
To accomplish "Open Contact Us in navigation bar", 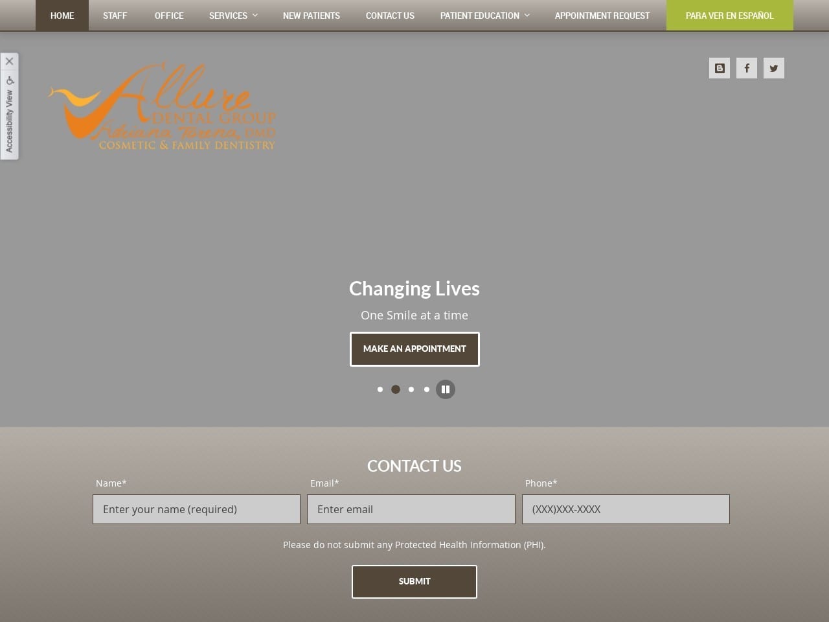I will pyautogui.click(x=390, y=16).
